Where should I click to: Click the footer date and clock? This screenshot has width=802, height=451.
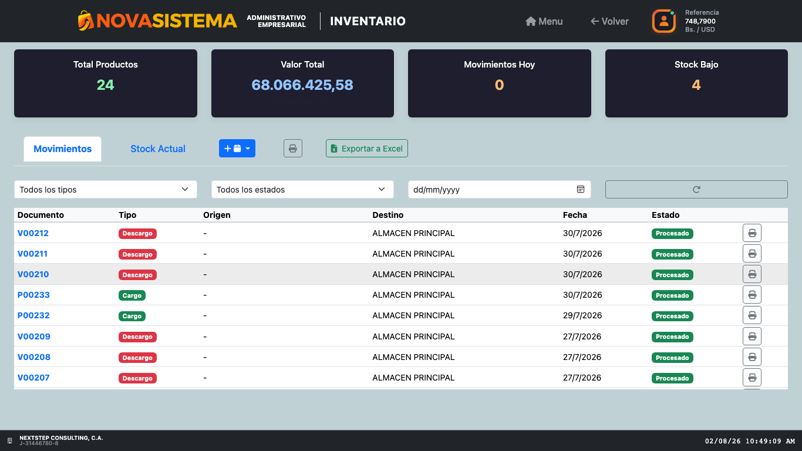pos(750,441)
